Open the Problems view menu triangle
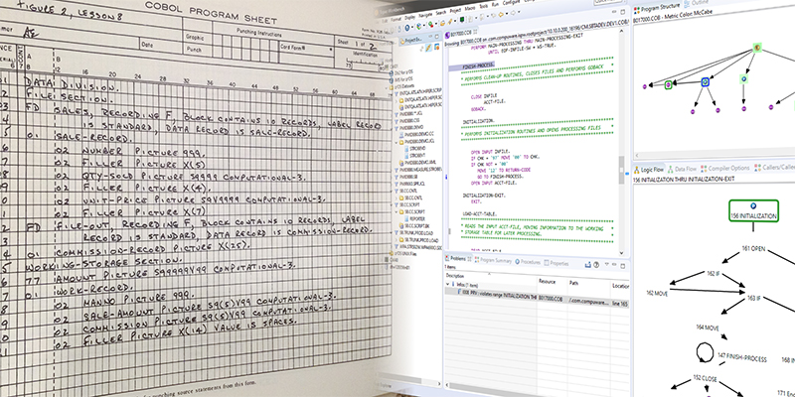795x397 pixels. coord(607,264)
